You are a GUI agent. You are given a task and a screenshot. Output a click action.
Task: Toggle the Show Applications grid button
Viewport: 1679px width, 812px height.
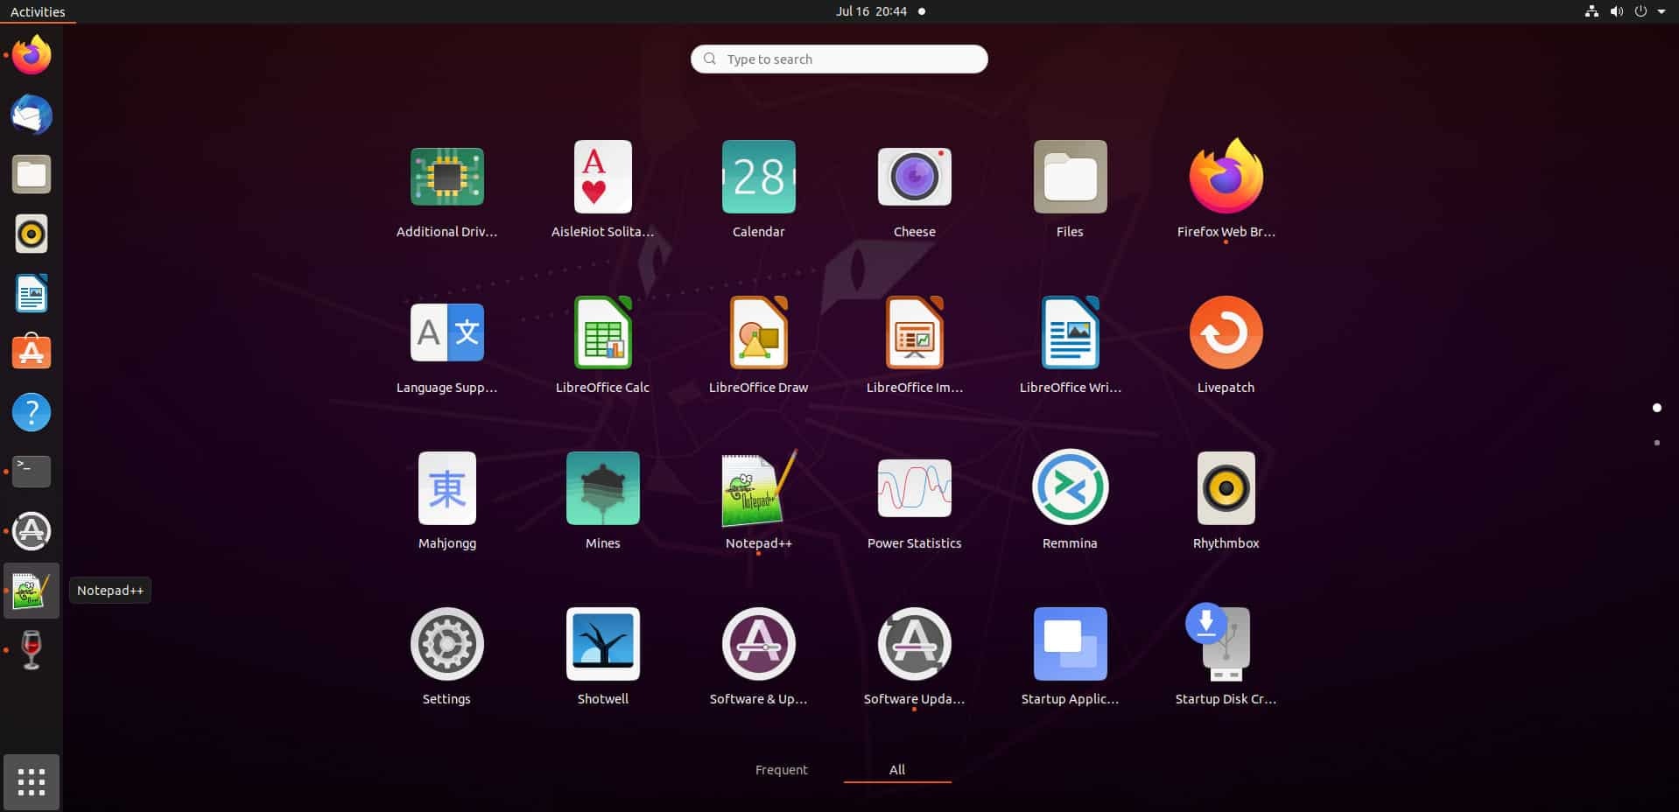(32, 782)
